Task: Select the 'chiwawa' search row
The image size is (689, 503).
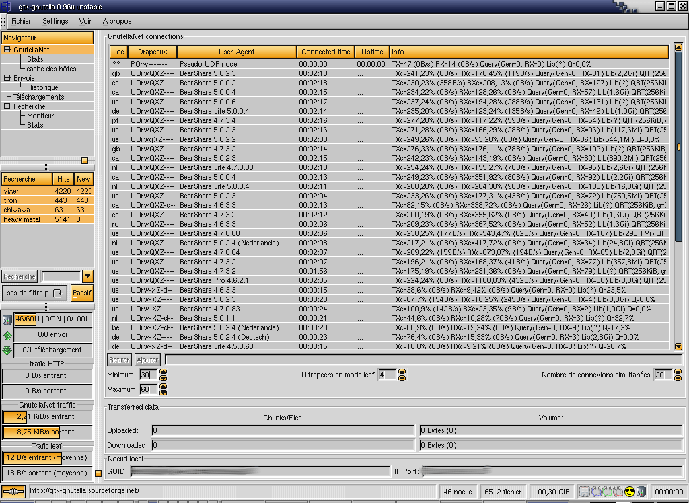Action: 48,210
